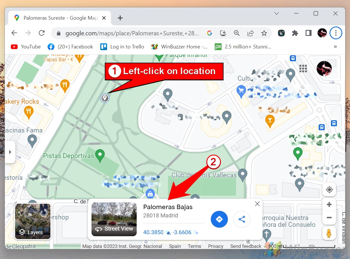Image resolution: width=350 pixels, height=259 pixels.
Task: Click the share page icon in address bar
Action: click(250, 33)
